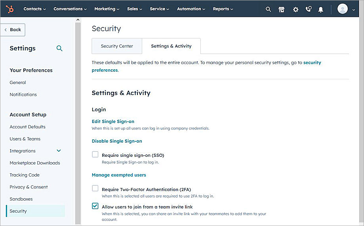Viewport: 364px width, 226px height.
Task: Switch to the Security Center tab
Action: coord(117,46)
